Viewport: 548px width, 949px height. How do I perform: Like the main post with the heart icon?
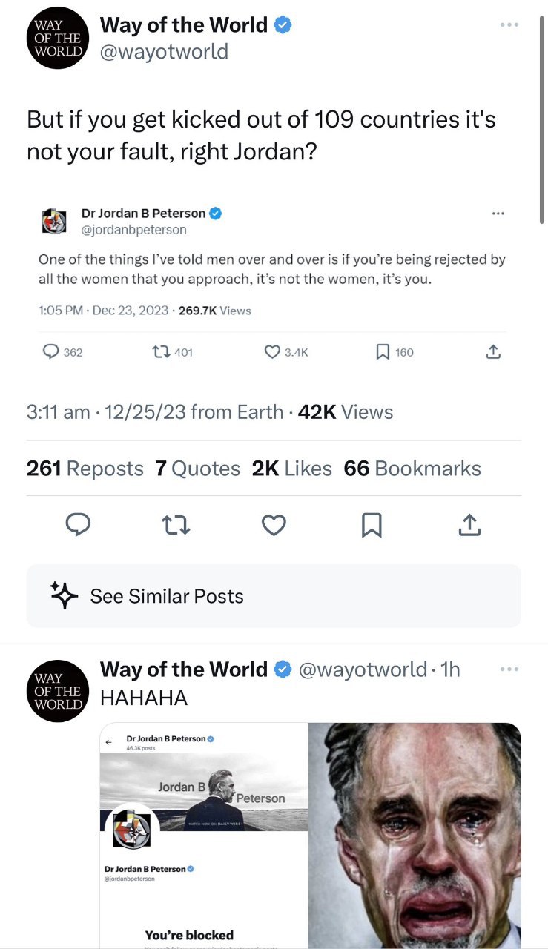(x=274, y=525)
